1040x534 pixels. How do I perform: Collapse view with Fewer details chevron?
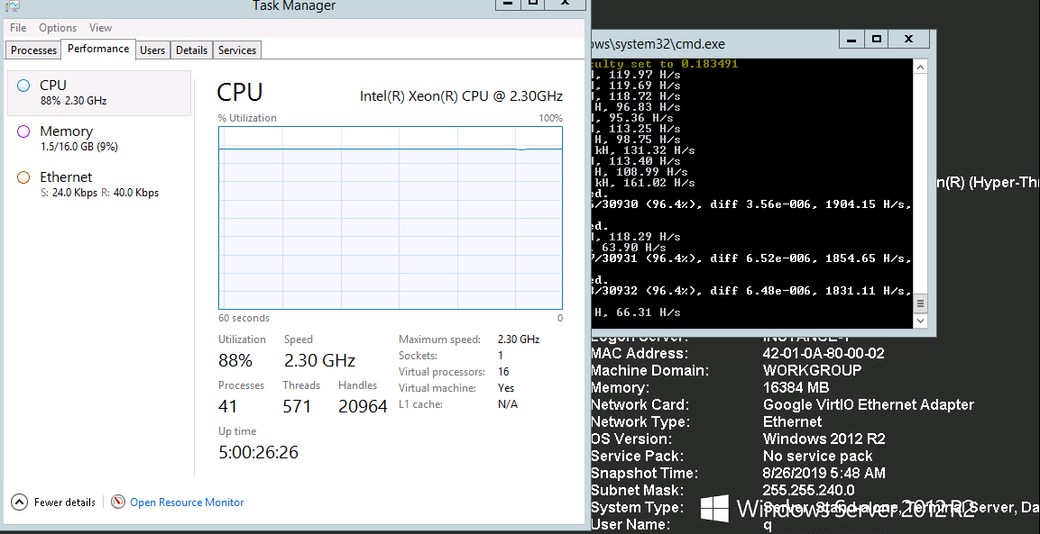pos(19,502)
